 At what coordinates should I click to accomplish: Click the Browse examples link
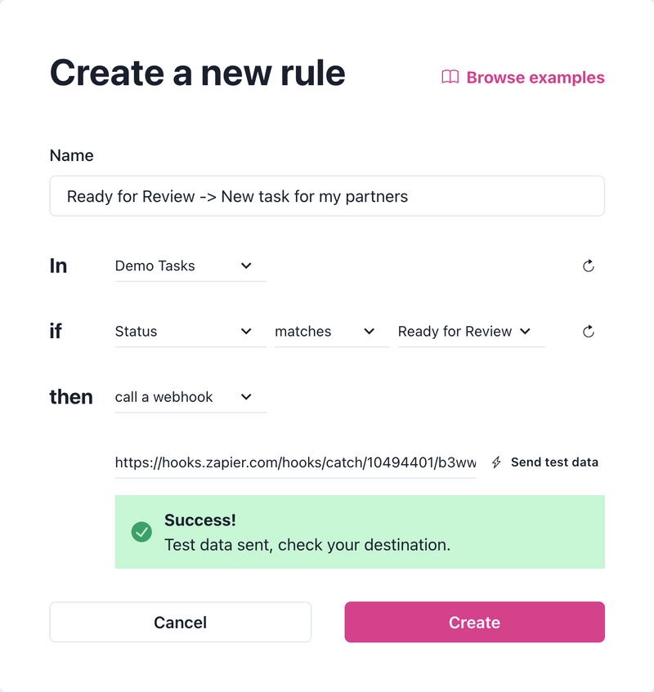(535, 78)
